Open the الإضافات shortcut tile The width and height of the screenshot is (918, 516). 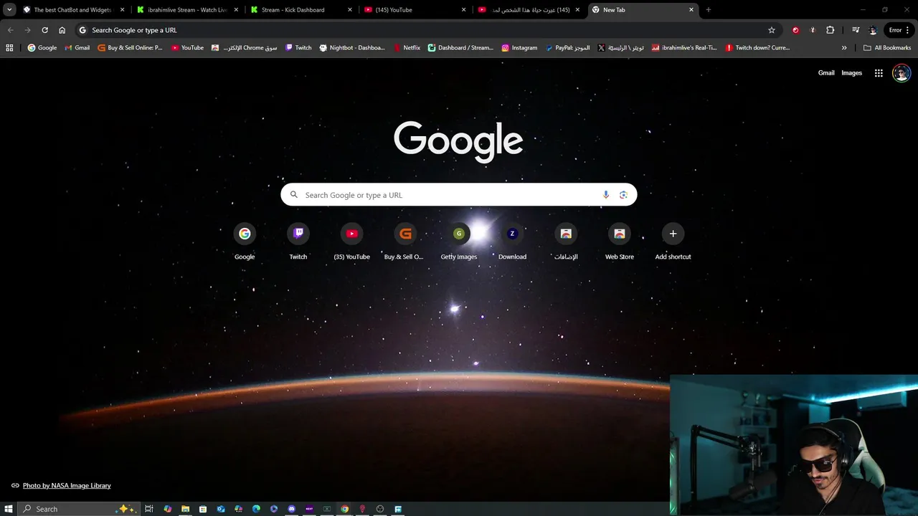[566, 242]
